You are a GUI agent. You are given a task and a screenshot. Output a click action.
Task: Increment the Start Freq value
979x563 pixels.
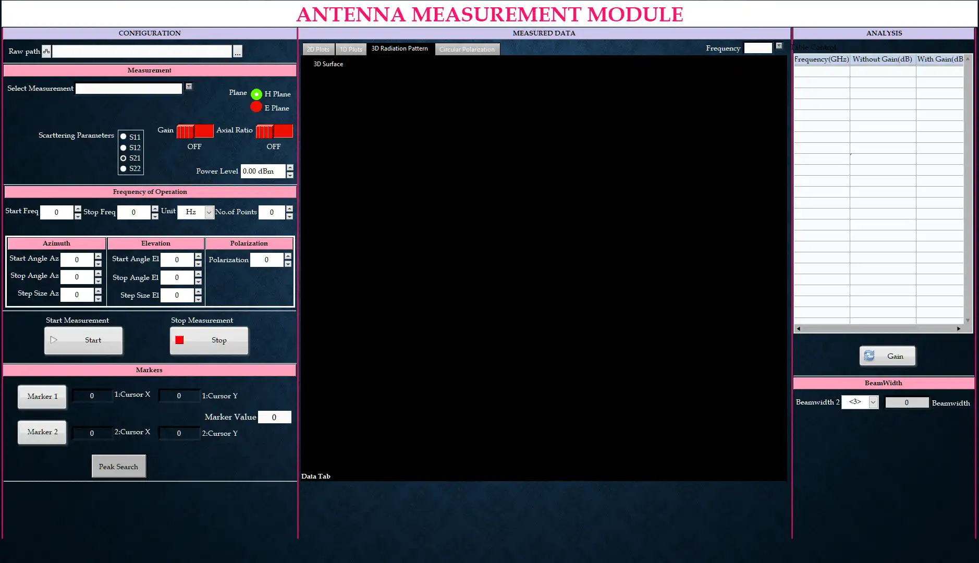(78, 209)
